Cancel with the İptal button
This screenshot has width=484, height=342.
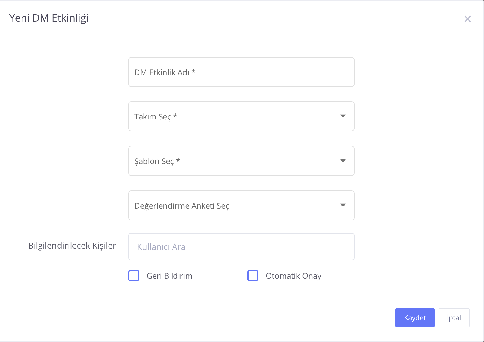[x=454, y=318]
